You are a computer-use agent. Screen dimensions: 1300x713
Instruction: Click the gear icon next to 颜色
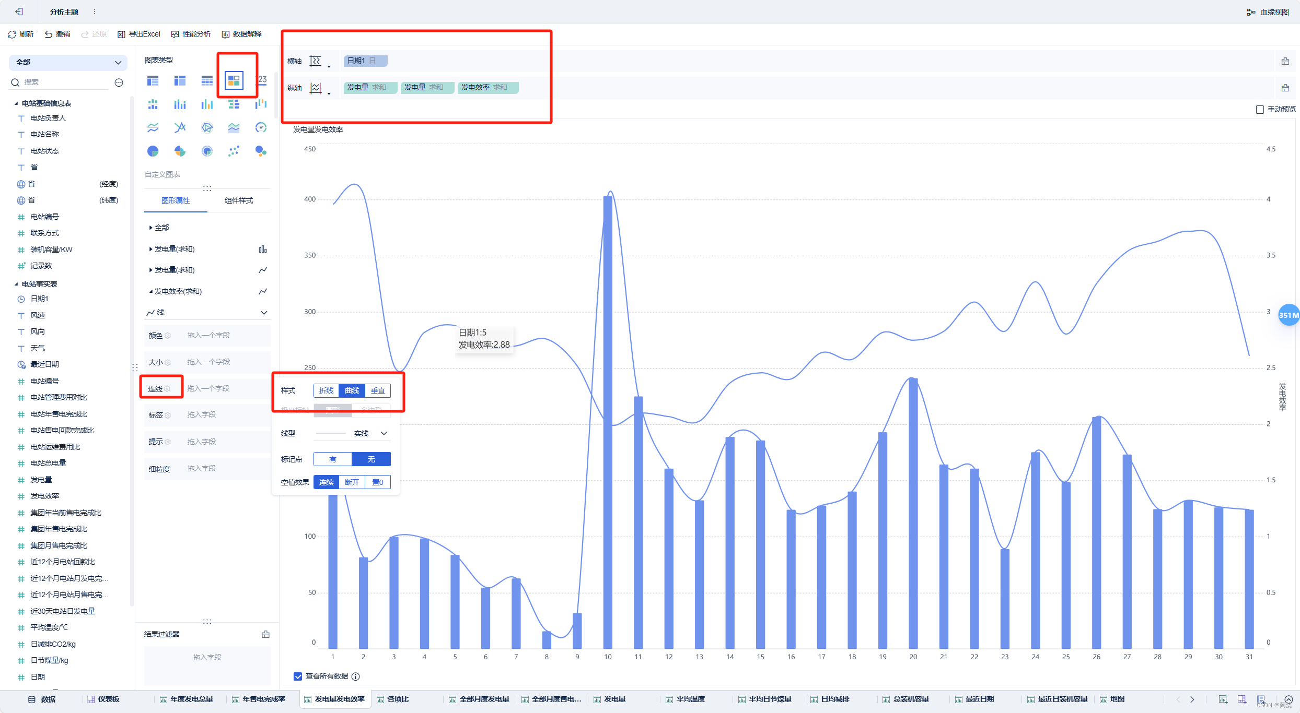(x=168, y=336)
